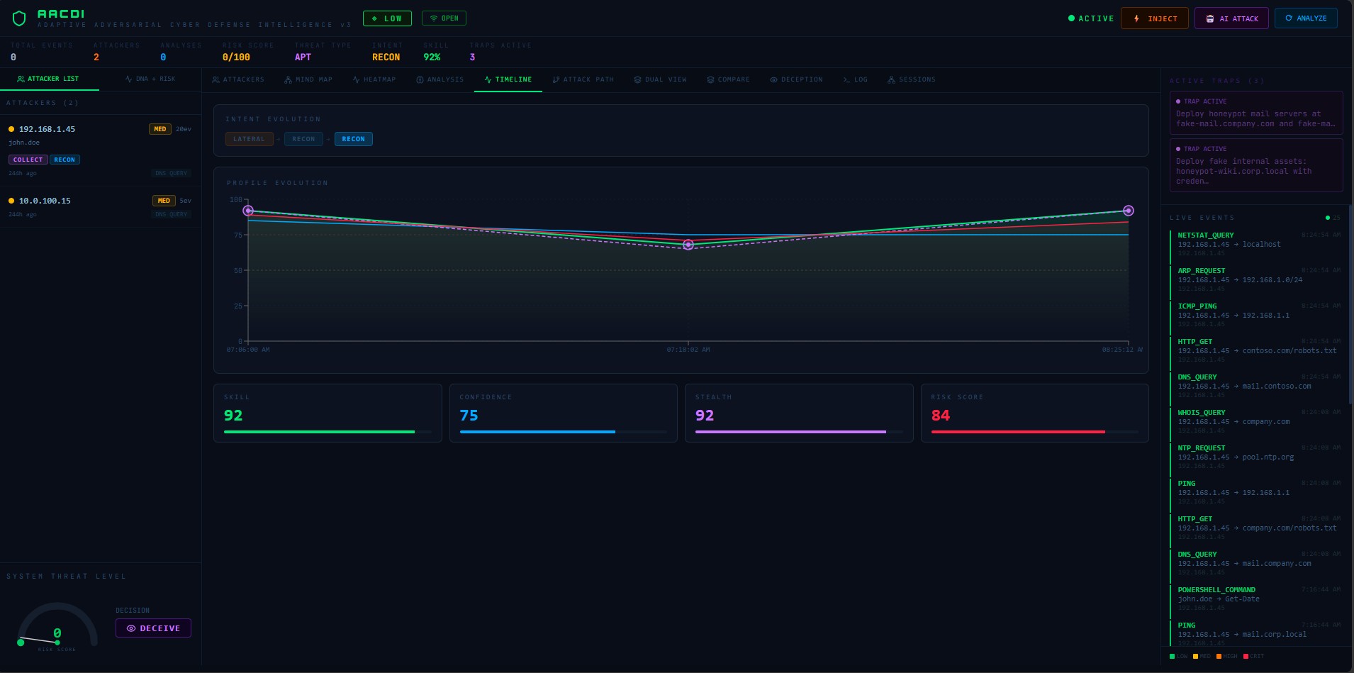1354x673 pixels.
Task: Click PING event targeting mail.corp.local
Action: click(x=1255, y=633)
